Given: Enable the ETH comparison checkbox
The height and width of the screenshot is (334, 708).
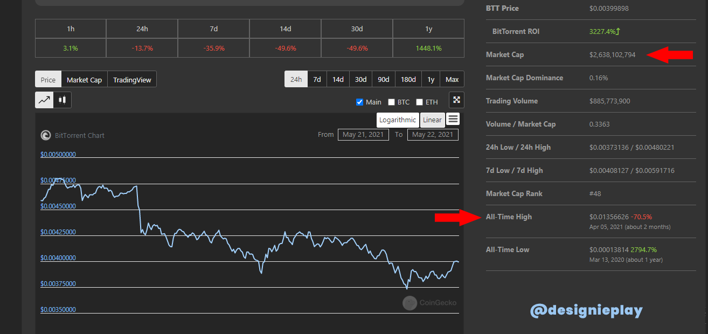Looking at the screenshot, I should 420,102.
